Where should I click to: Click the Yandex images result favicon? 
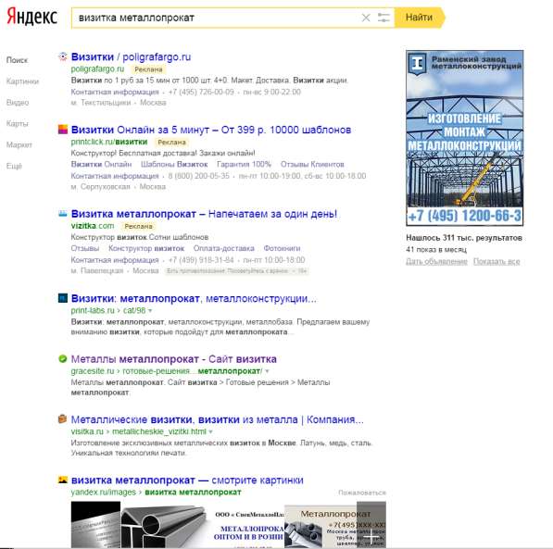coord(63,480)
